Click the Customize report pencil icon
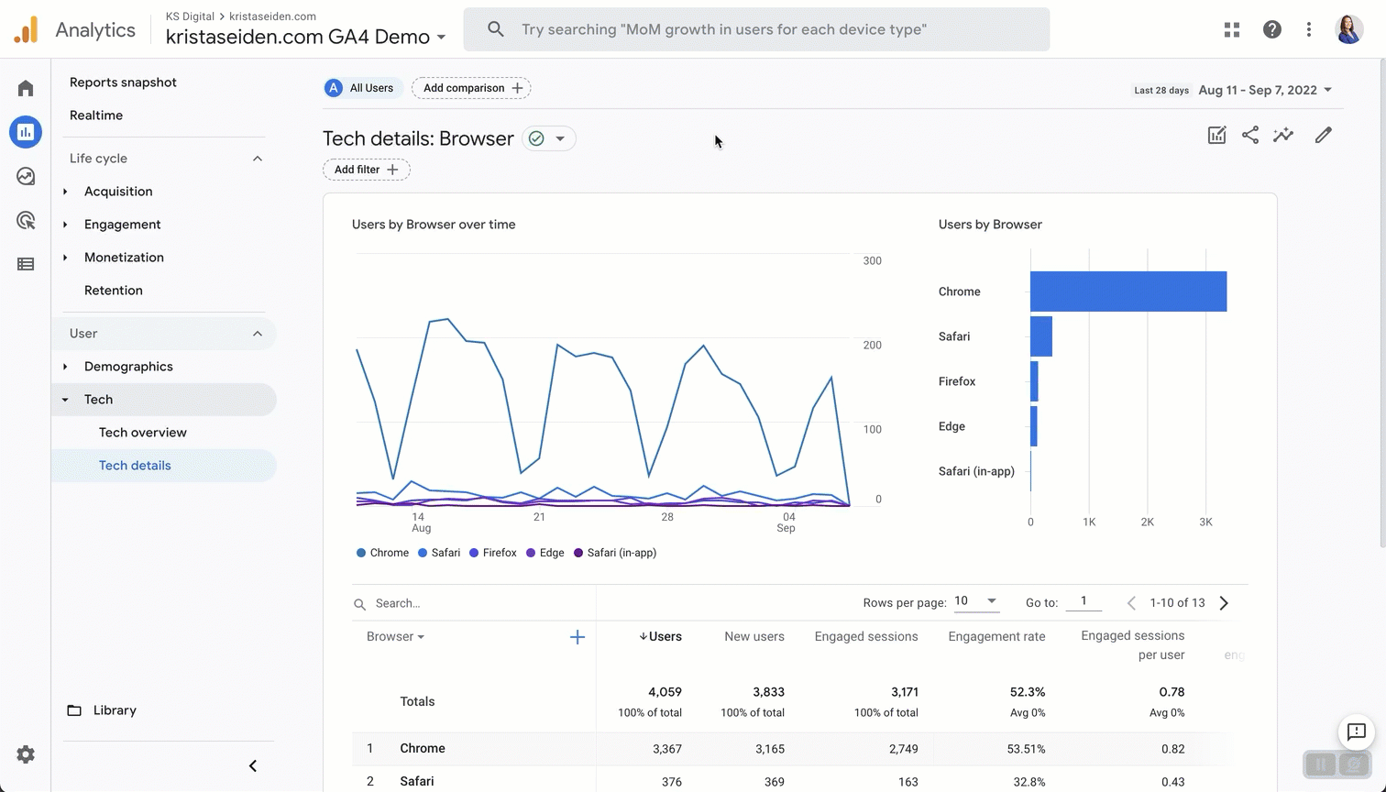 tap(1323, 136)
